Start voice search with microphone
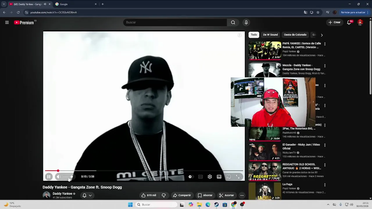Viewport: 372px width, 209px height. [246, 22]
